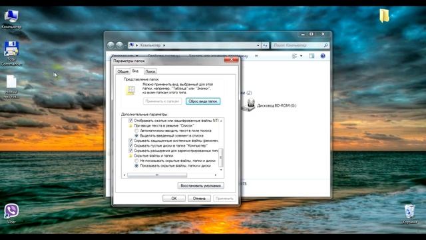The width and height of the screenshot is (426, 240).
Task: Switch to the Вид tab
Action: click(x=135, y=71)
